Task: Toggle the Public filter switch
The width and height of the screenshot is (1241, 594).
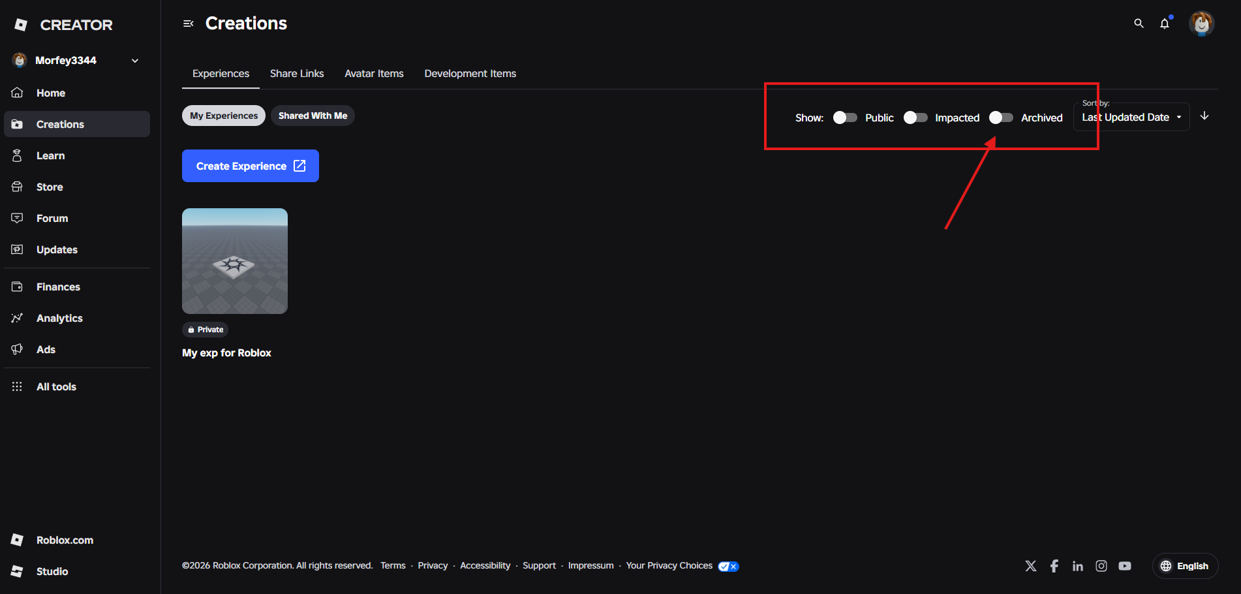Action: click(845, 117)
